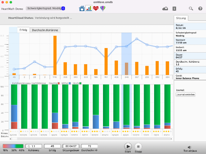Image resolution: width=206 pixels, height=154 pixels.
Task: Start a session with the Start button
Action: (x=128, y=147)
